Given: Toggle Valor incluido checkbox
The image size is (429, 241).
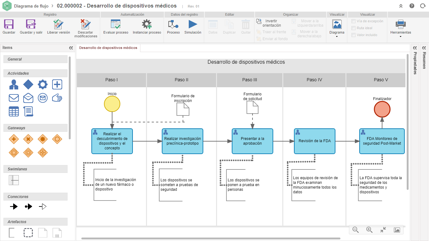Looking at the screenshot, I should [x=353, y=35].
